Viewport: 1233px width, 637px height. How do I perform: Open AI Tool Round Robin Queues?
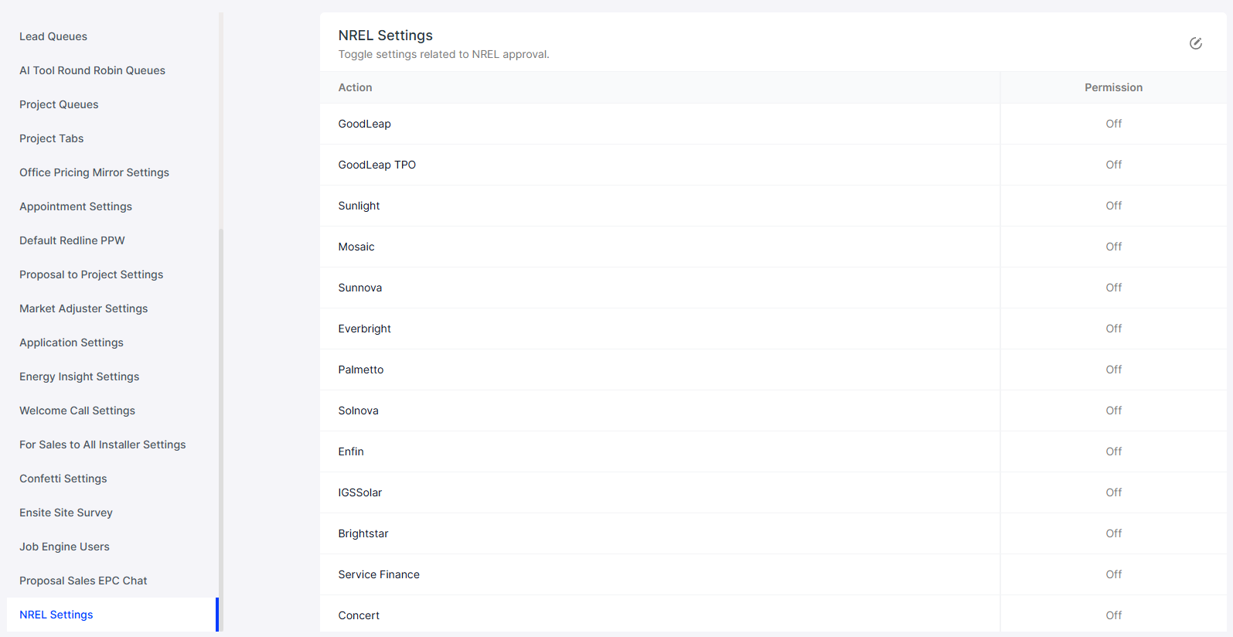[92, 70]
